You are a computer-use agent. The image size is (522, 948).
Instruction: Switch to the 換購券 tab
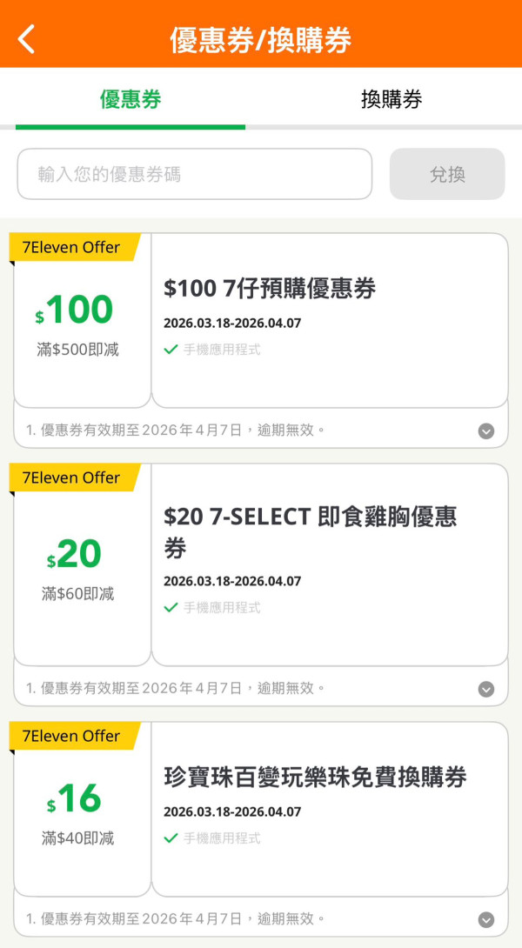pos(391,100)
